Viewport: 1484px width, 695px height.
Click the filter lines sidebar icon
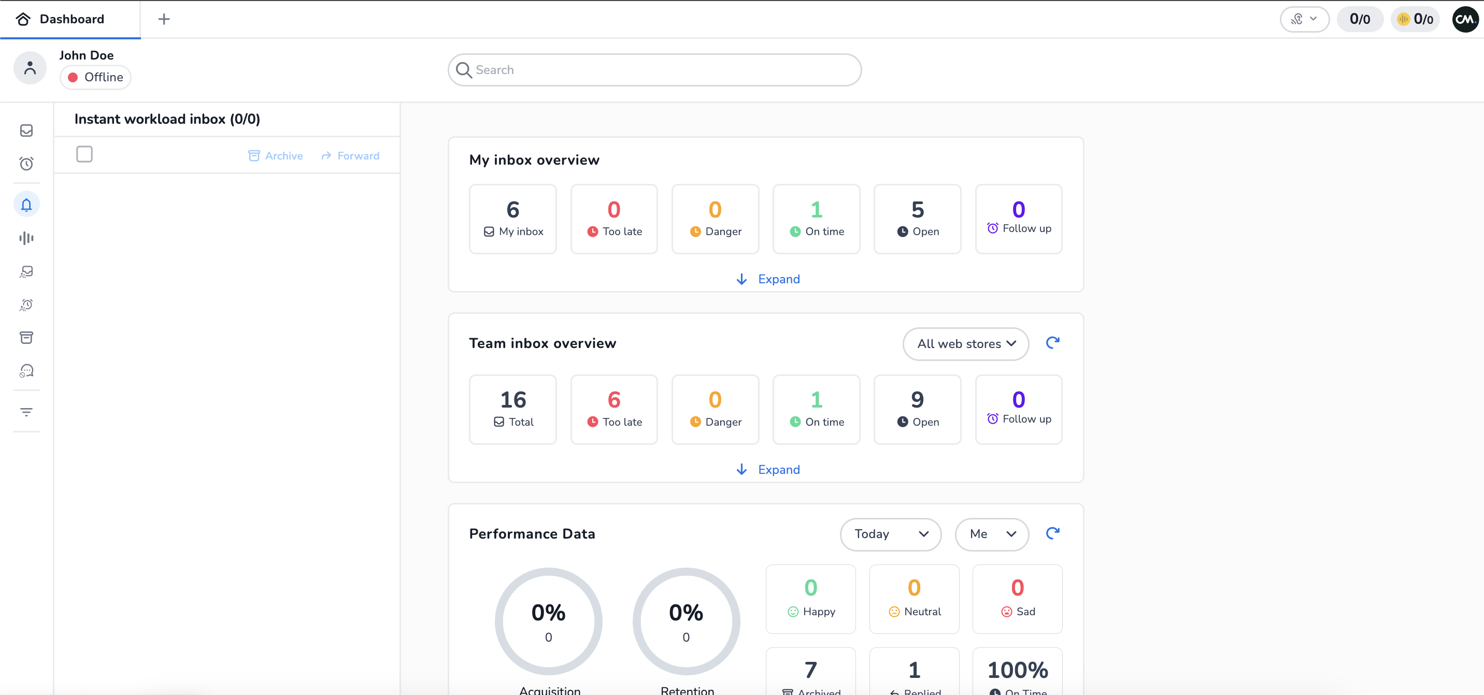26,412
